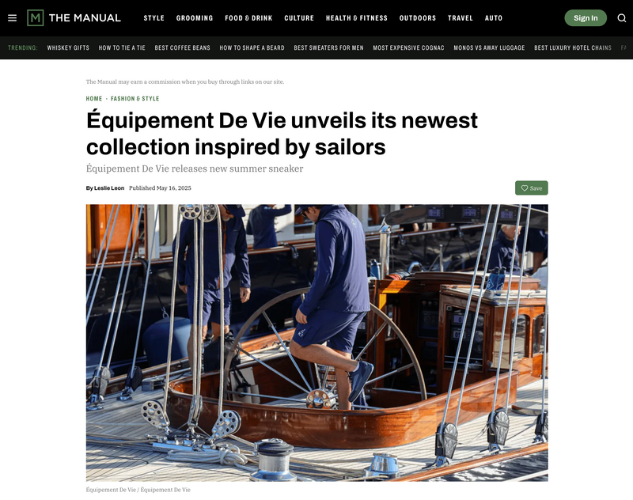The image size is (633, 500).
Task: Open the Style menu
Action: click(x=154, y=18)
